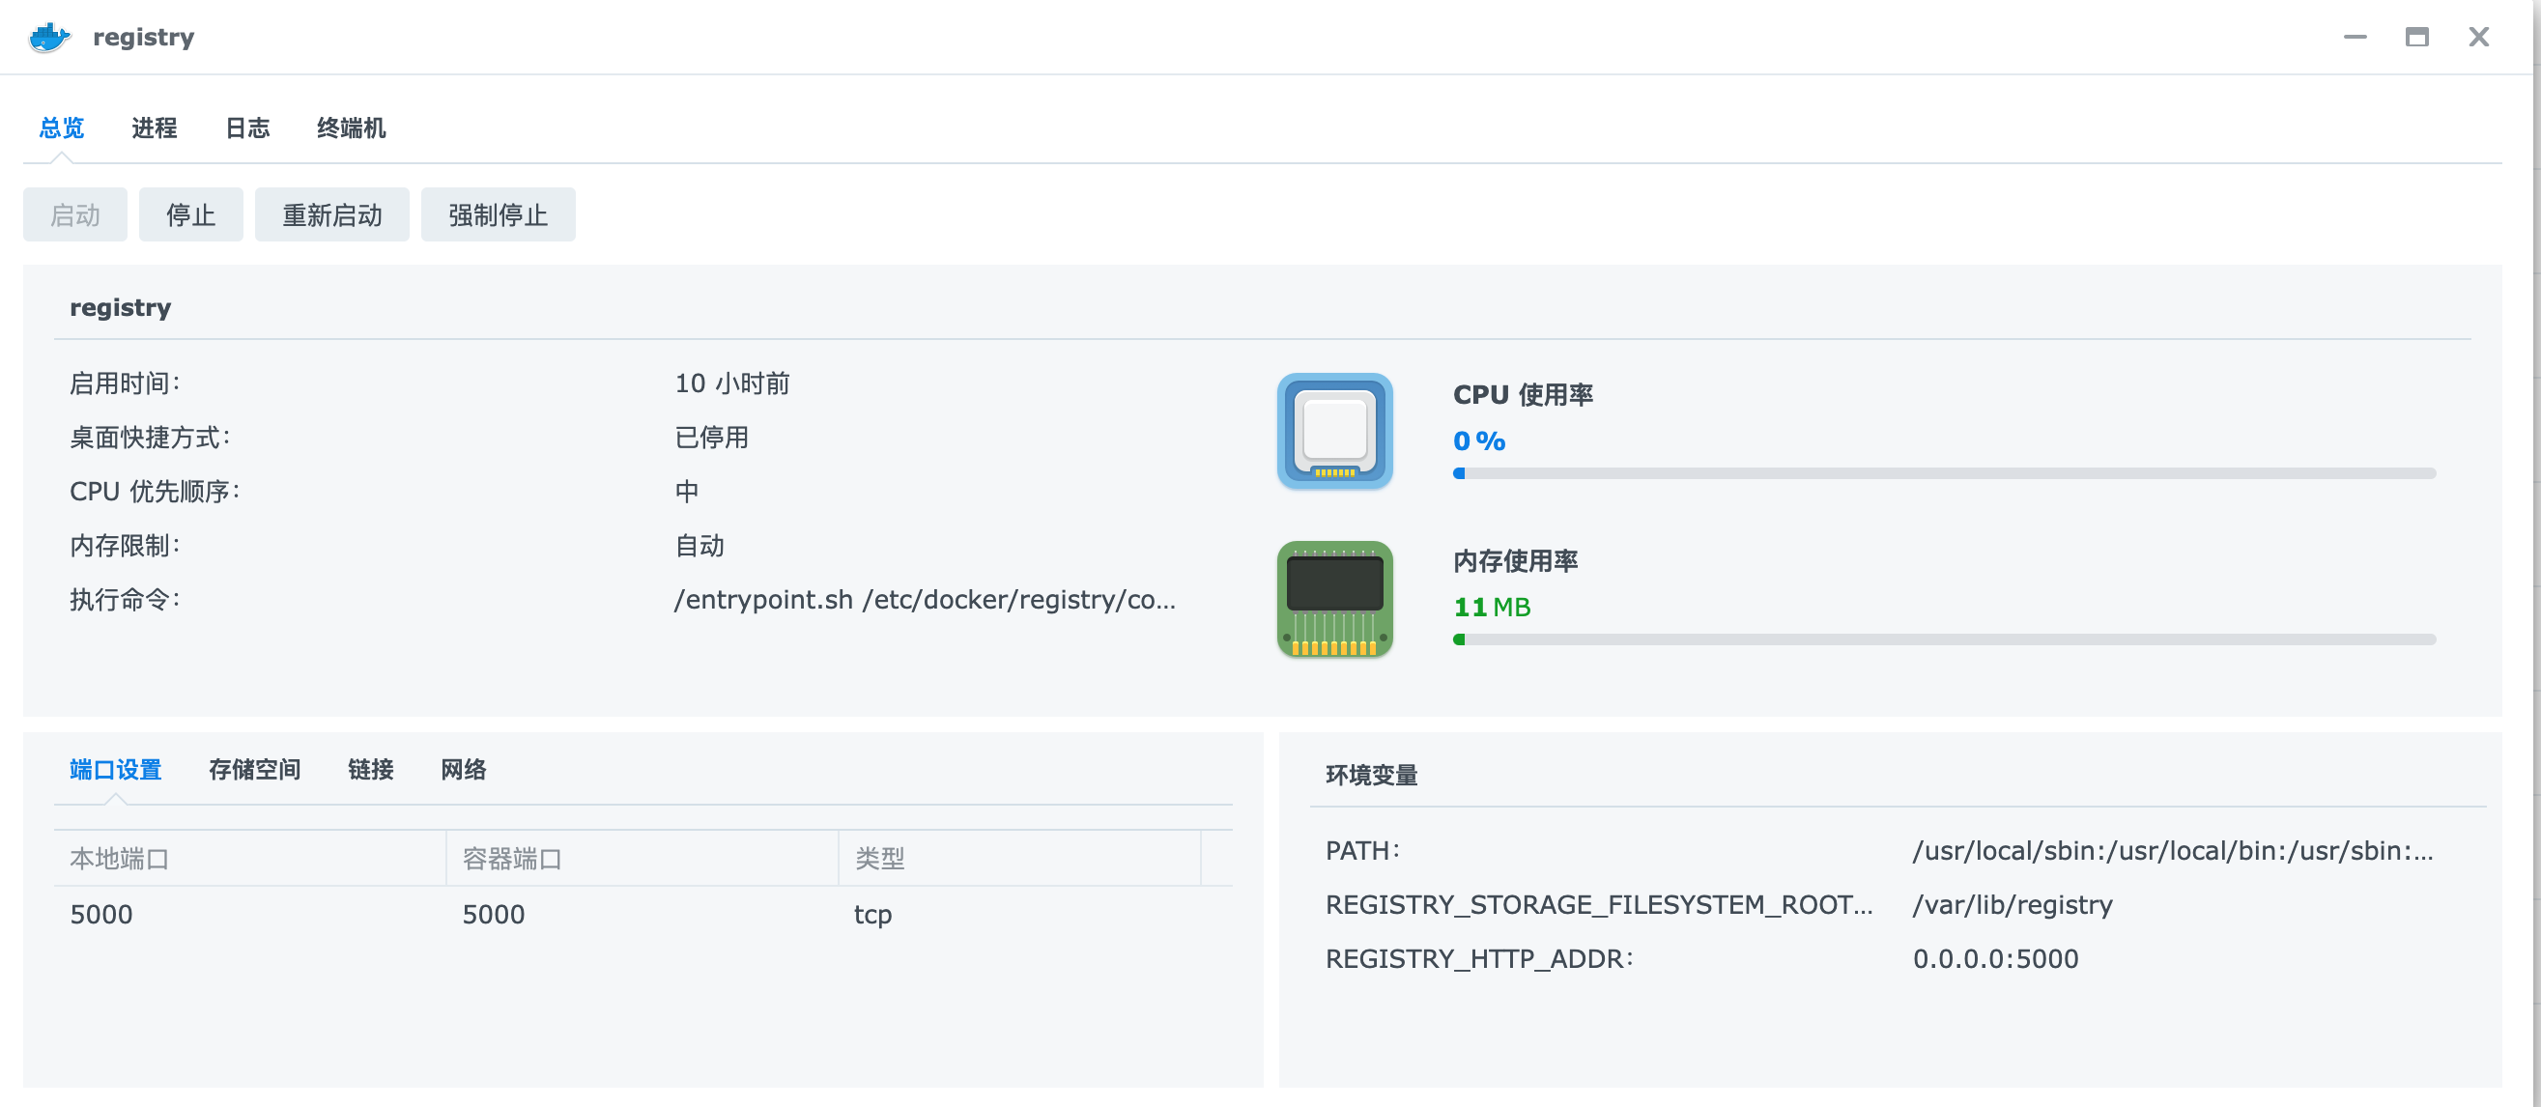The width and height of the screenshot is (2541, 1107).
Task: Open the 终端机 tab
Action: (351, 128)
